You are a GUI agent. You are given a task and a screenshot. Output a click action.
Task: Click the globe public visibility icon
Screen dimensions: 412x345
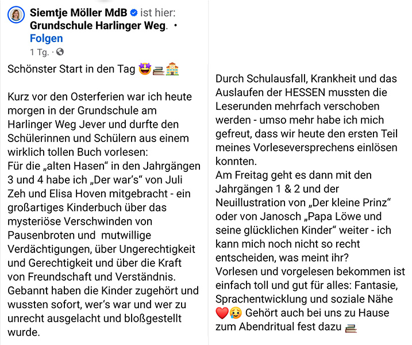pyautogui.click(x=60, y=52)
